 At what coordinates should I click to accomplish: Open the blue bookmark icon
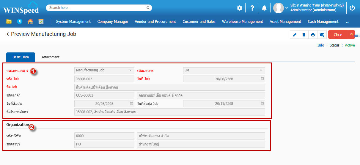click(x=20, y=22)
